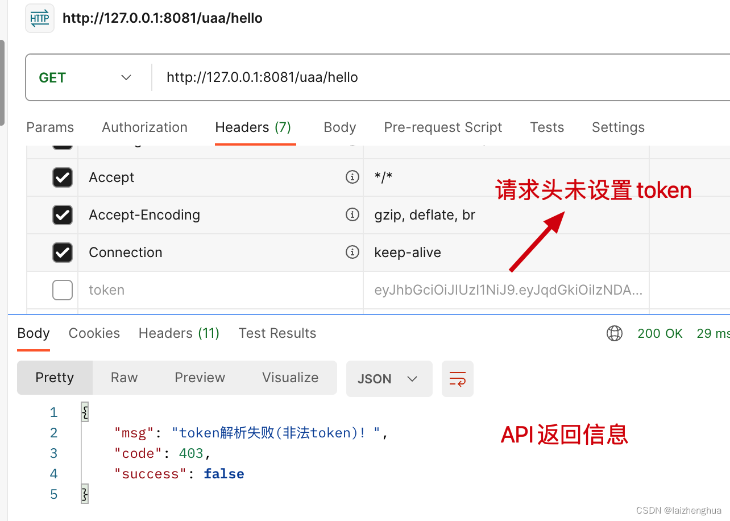The image size is (730, 521).
Task: Click the Connection key name
Action: click(x=126, y=253)
